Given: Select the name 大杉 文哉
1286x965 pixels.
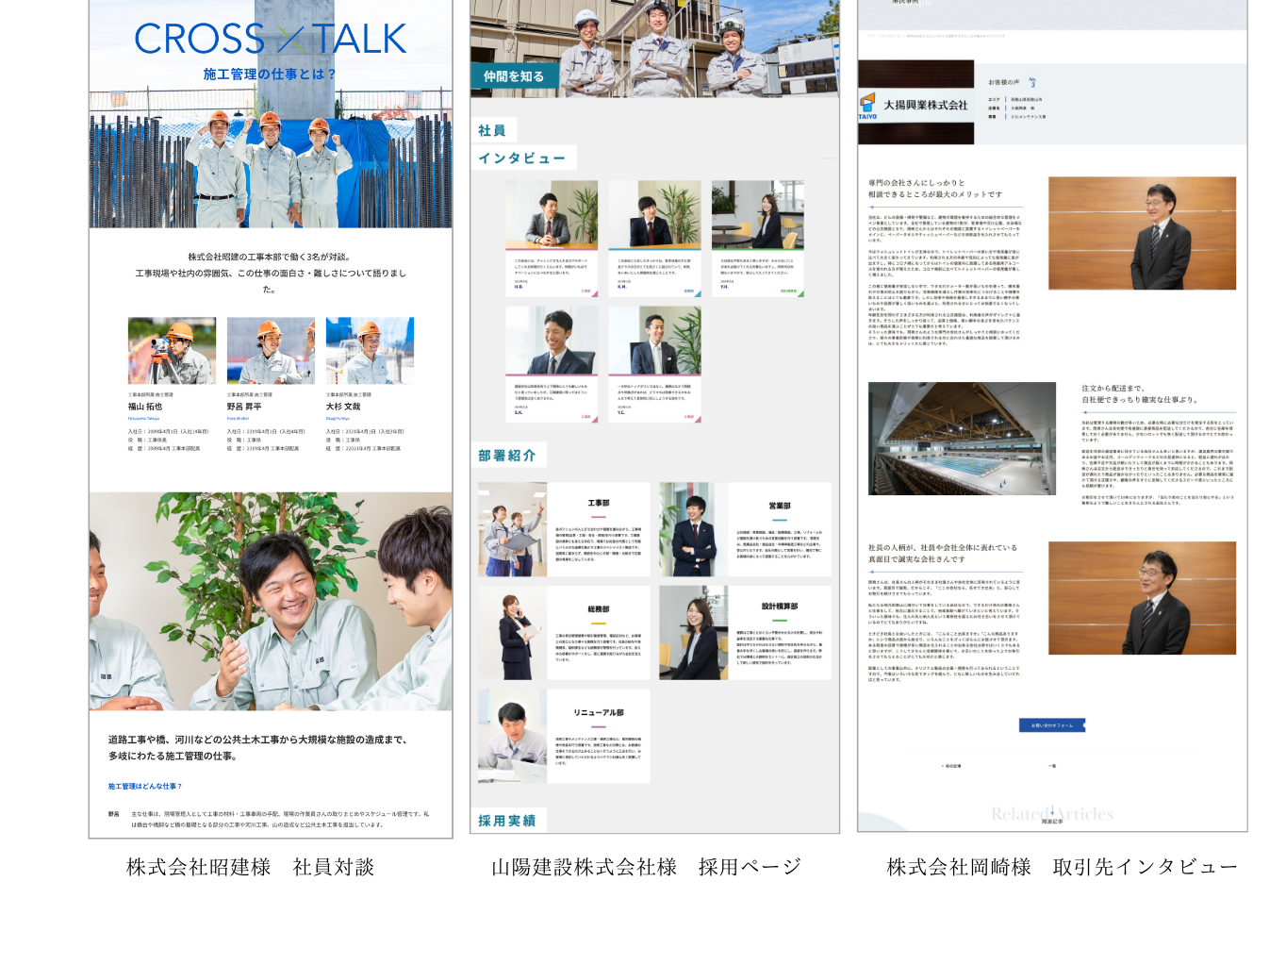Looking at the screenshot, I should click(x=343, y=407).
